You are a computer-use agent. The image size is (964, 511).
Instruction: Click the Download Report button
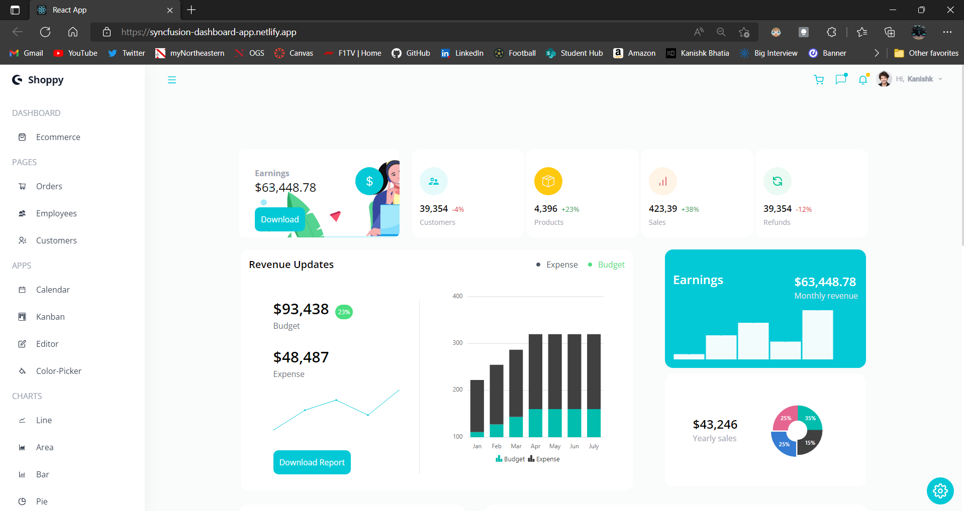click(312, 462)
